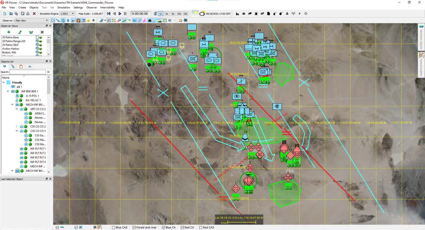Toggle the Red CAS checkbox
Image resolution: width=425 pixels, height=230 pixels.
tap(201, 227)
